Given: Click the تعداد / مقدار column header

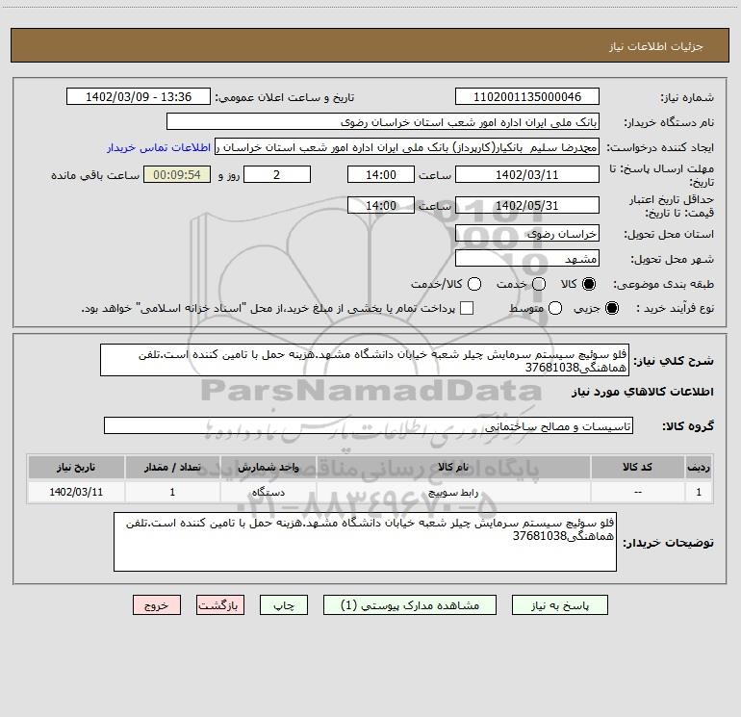Looking at the screenshot, I should [172, 468].
